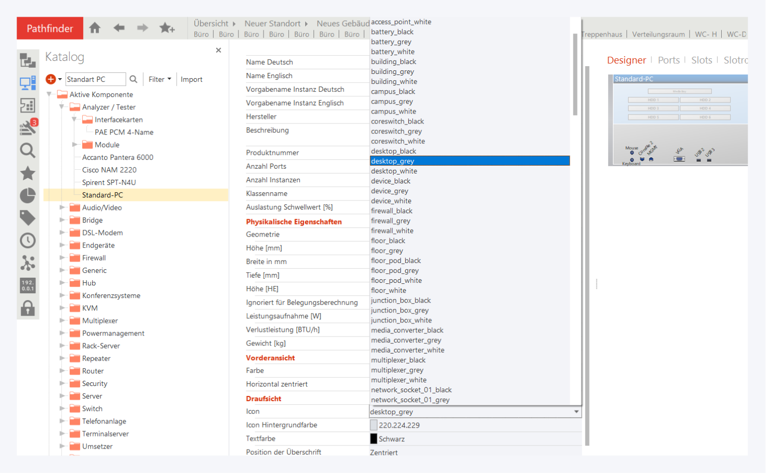Screen dimensions: 766x473
Task: Collapse the Analyzer / Tester tree node
Action: point(62,107)
